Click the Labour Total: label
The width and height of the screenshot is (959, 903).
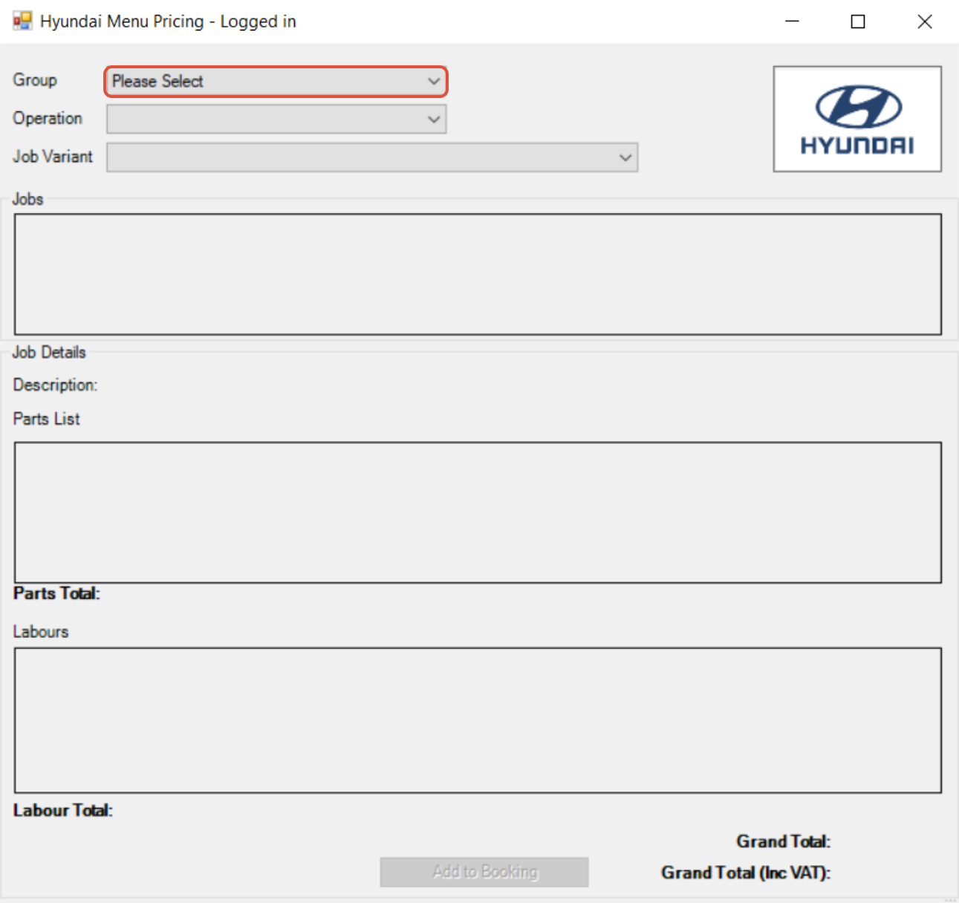pos(63,810)
